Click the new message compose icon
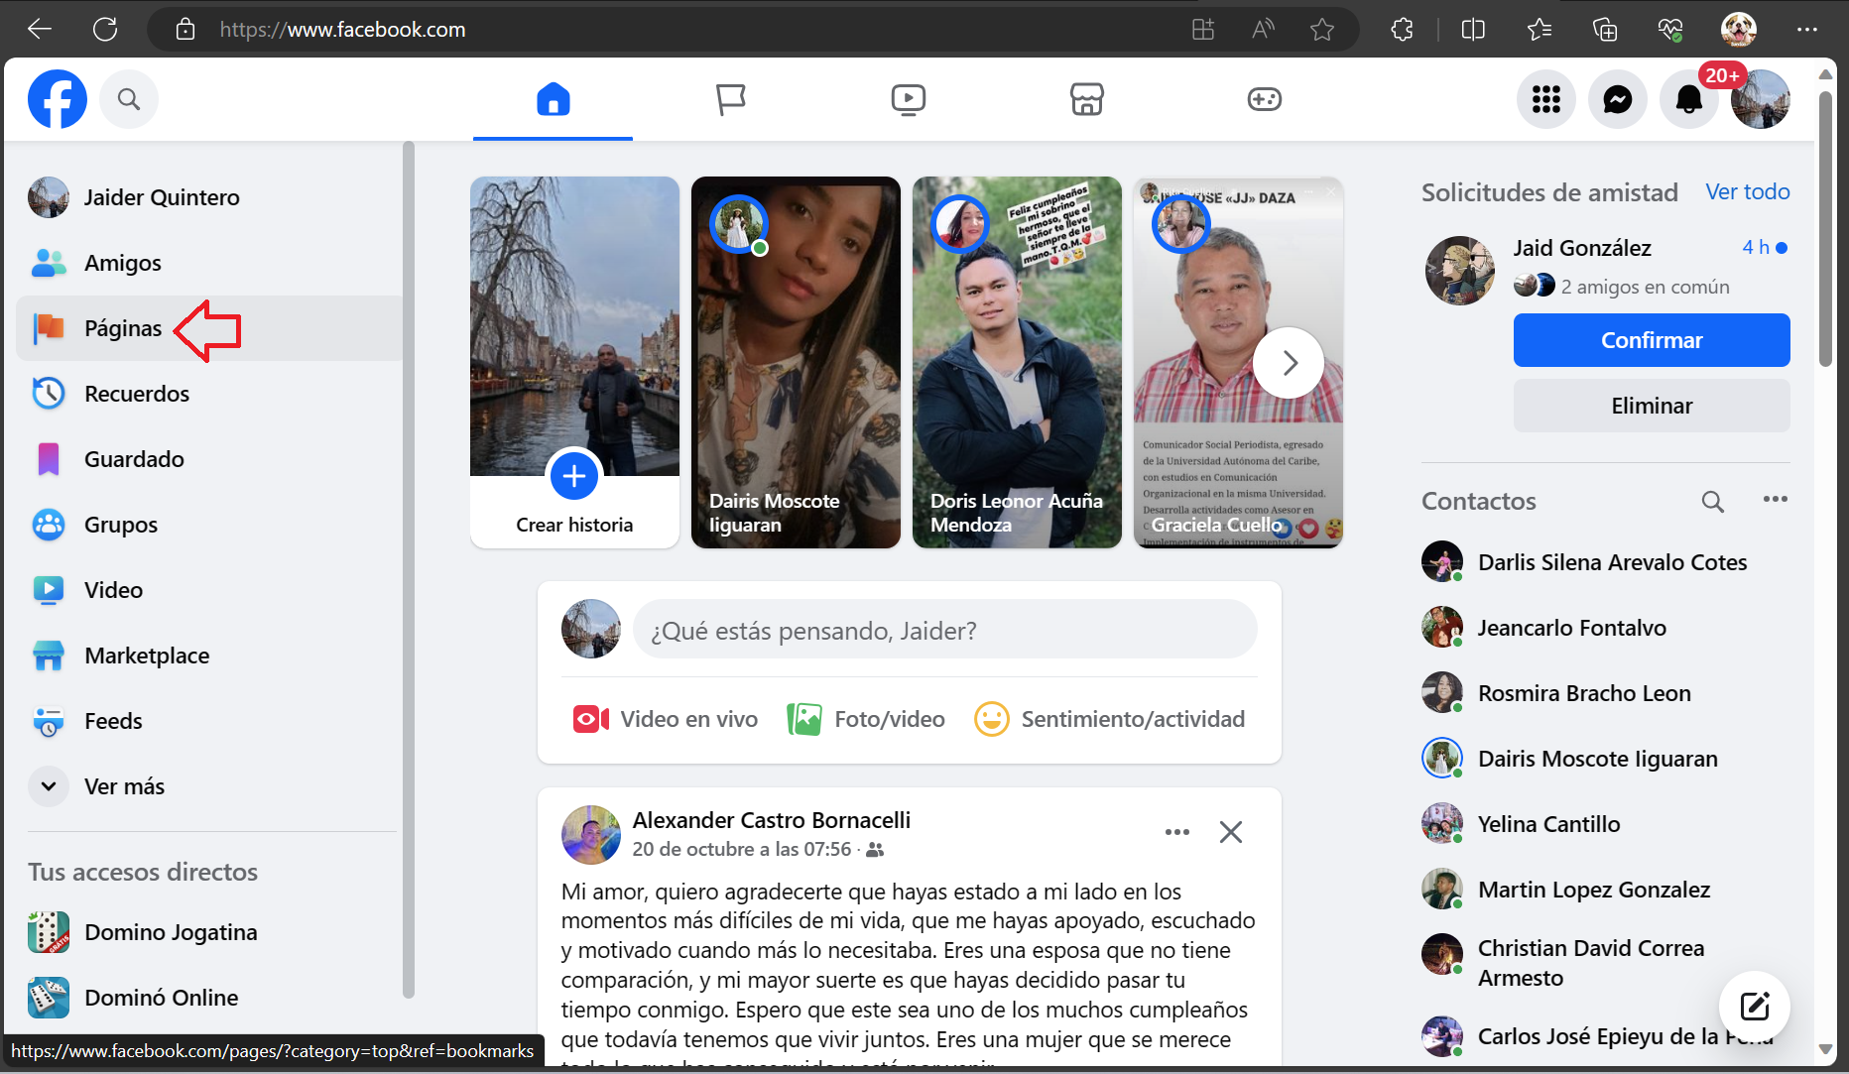This screenshot has height=1074, width=1849. (x=1754, y=1007)
